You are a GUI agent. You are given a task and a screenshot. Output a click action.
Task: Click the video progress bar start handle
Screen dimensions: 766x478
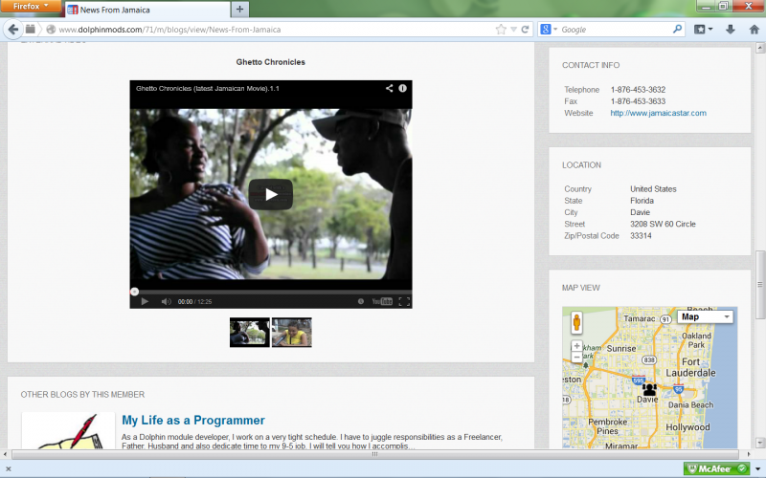(x=134, y=292)
